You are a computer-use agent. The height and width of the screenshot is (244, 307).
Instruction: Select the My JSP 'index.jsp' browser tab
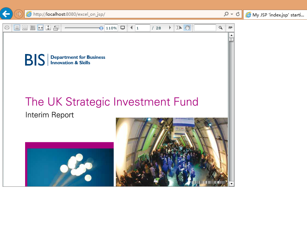(275, 15)
